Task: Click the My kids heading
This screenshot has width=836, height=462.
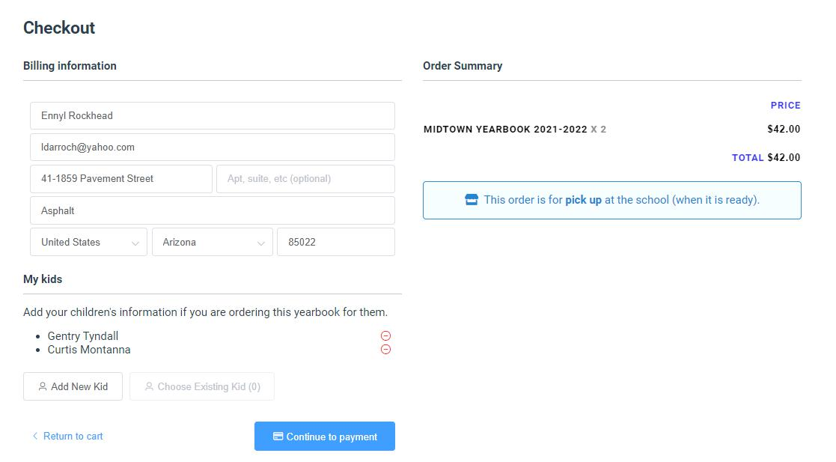Action: tap(43, 279)
